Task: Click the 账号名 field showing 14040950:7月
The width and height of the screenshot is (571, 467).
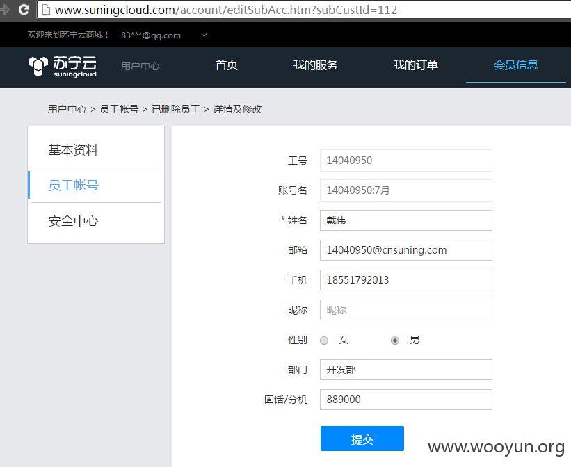Action: [406, 190]
